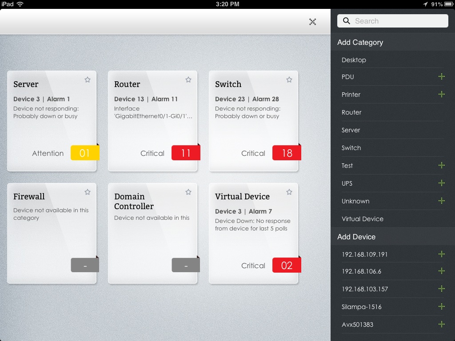This screenshot has width=455, height=341.
Task: Close the add panel with X icon
Action: tap(312, 22)
